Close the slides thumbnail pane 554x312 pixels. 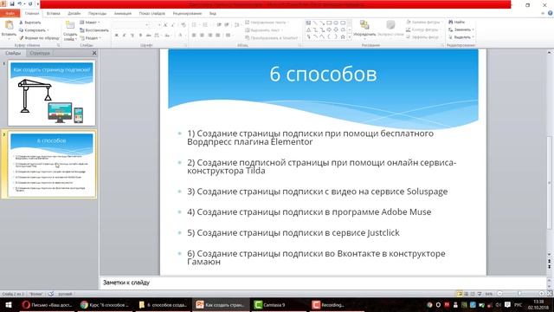click(94, 53)
